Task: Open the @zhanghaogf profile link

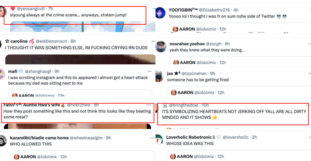Action: tap(38, 71)
